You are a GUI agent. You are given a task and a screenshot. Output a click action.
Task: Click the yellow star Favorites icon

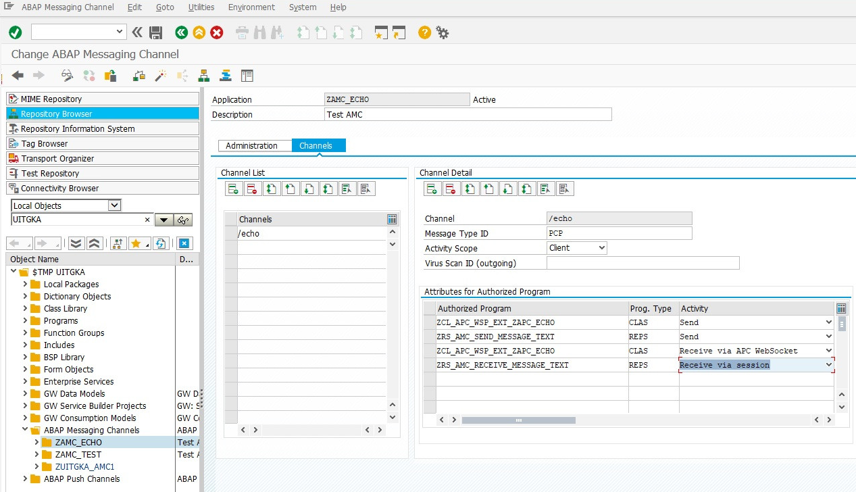(138, 243)
